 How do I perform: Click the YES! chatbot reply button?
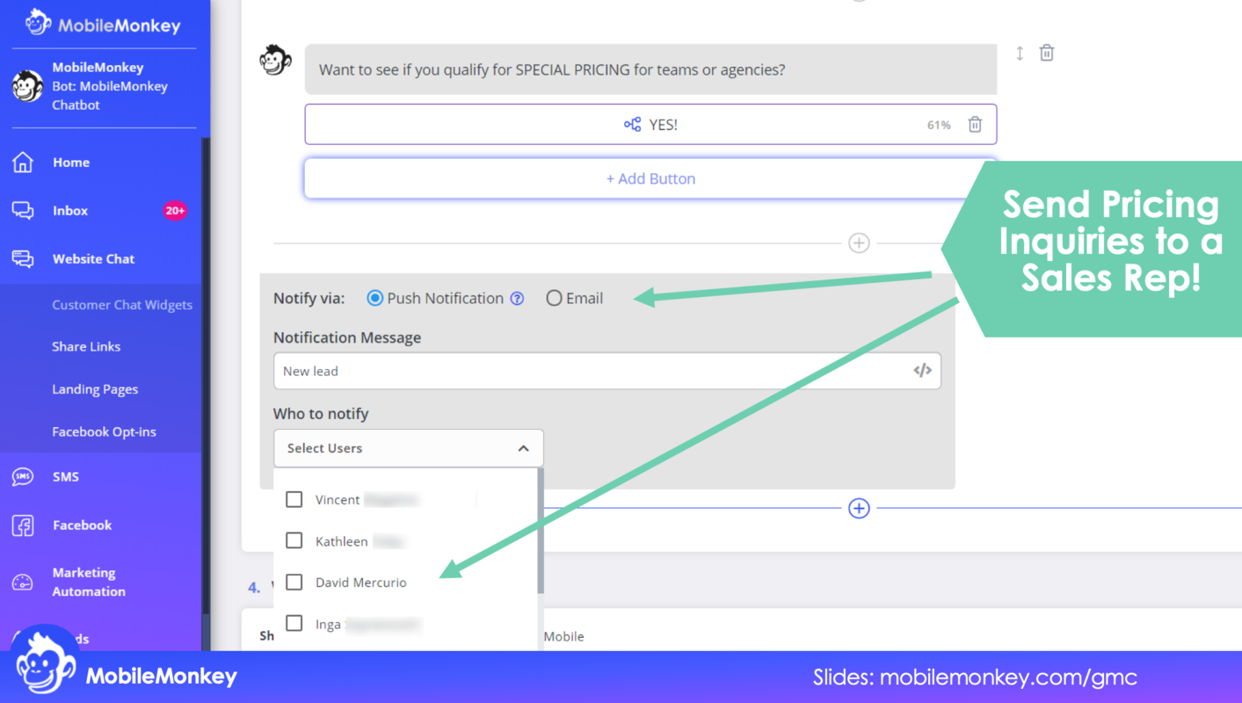tap(650, 124)
